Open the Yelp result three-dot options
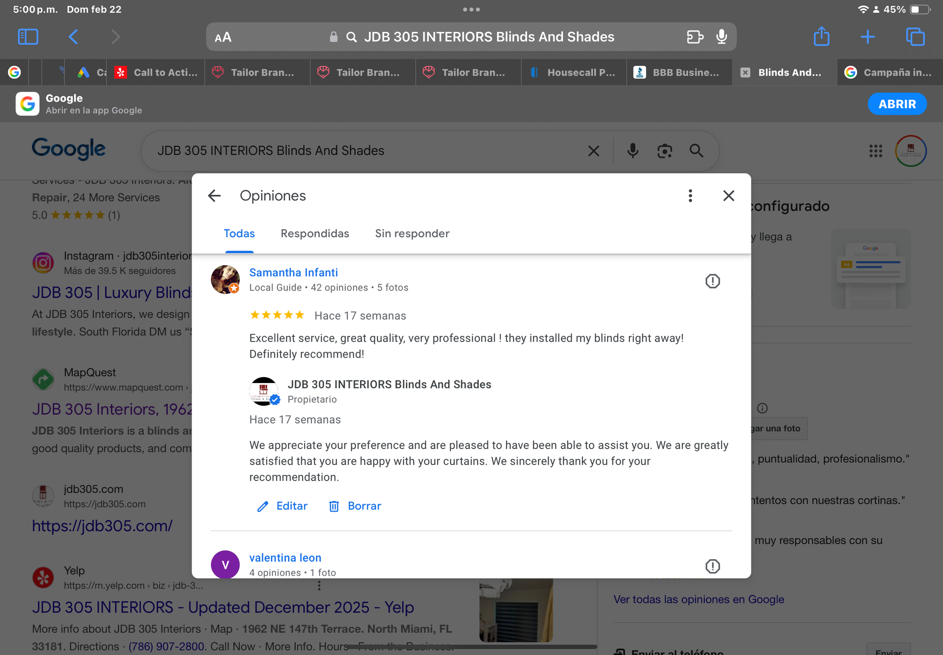Viewport: 943px width, 655px height. click(319, 585)
